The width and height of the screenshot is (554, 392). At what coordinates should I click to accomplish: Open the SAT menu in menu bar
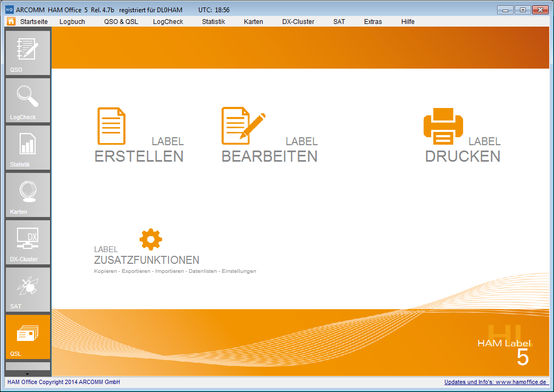pos(339,22)
